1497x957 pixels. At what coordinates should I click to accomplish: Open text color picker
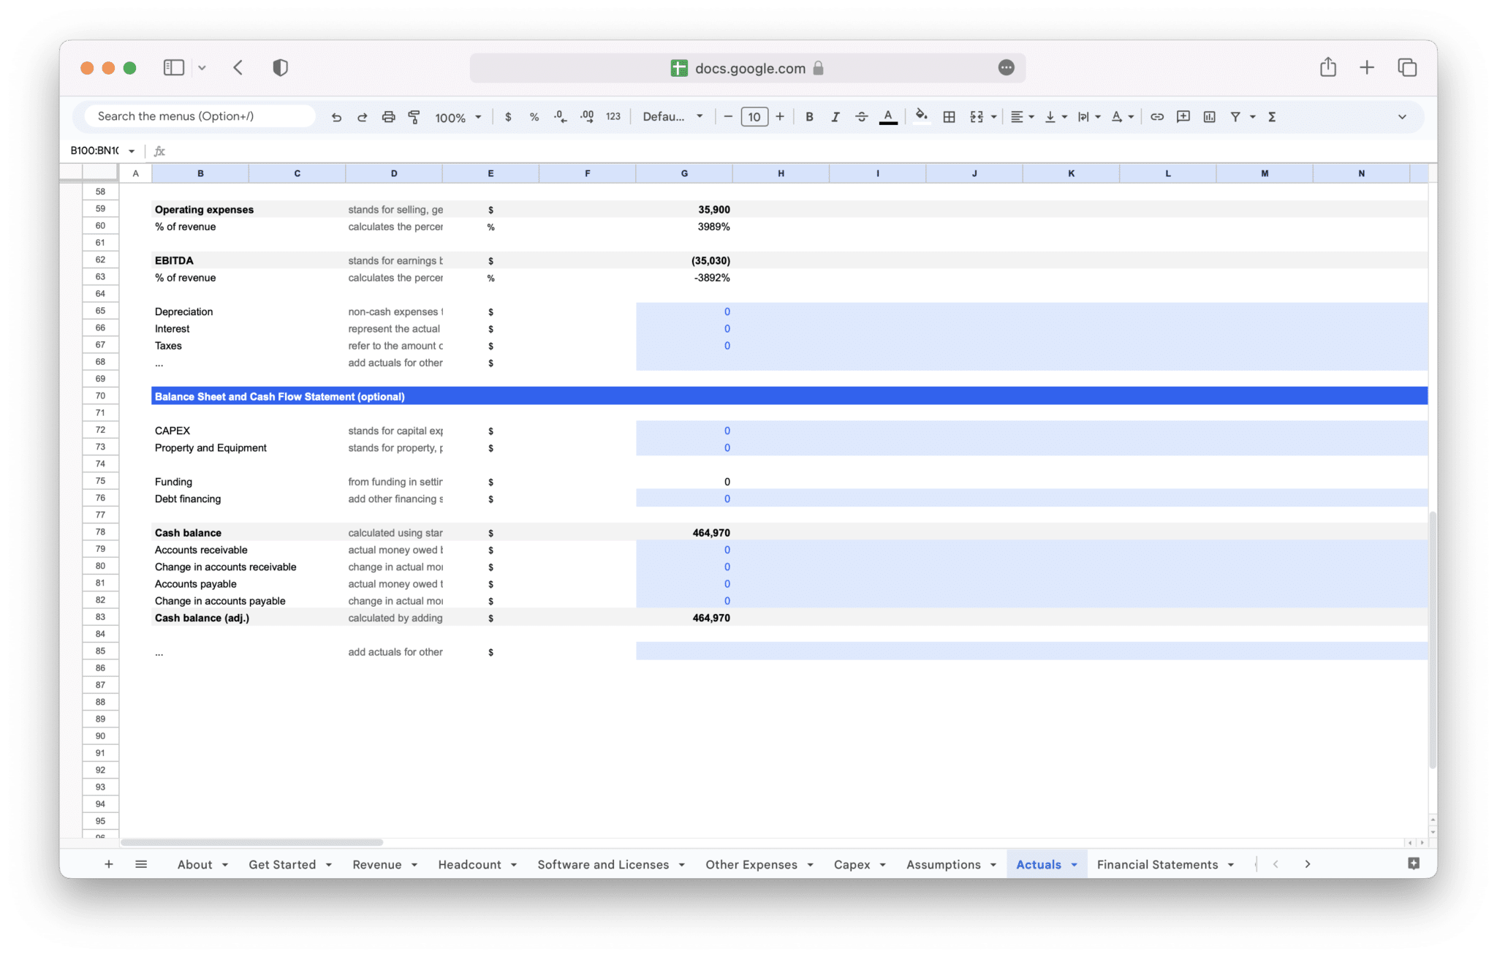coord(888,117)
